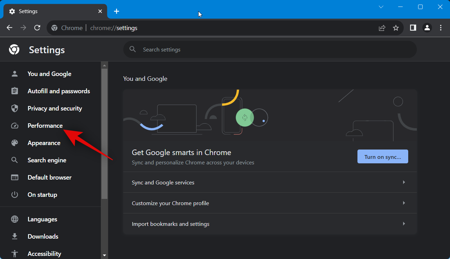Click the power icon for On startup

click(x=15, y=195)
